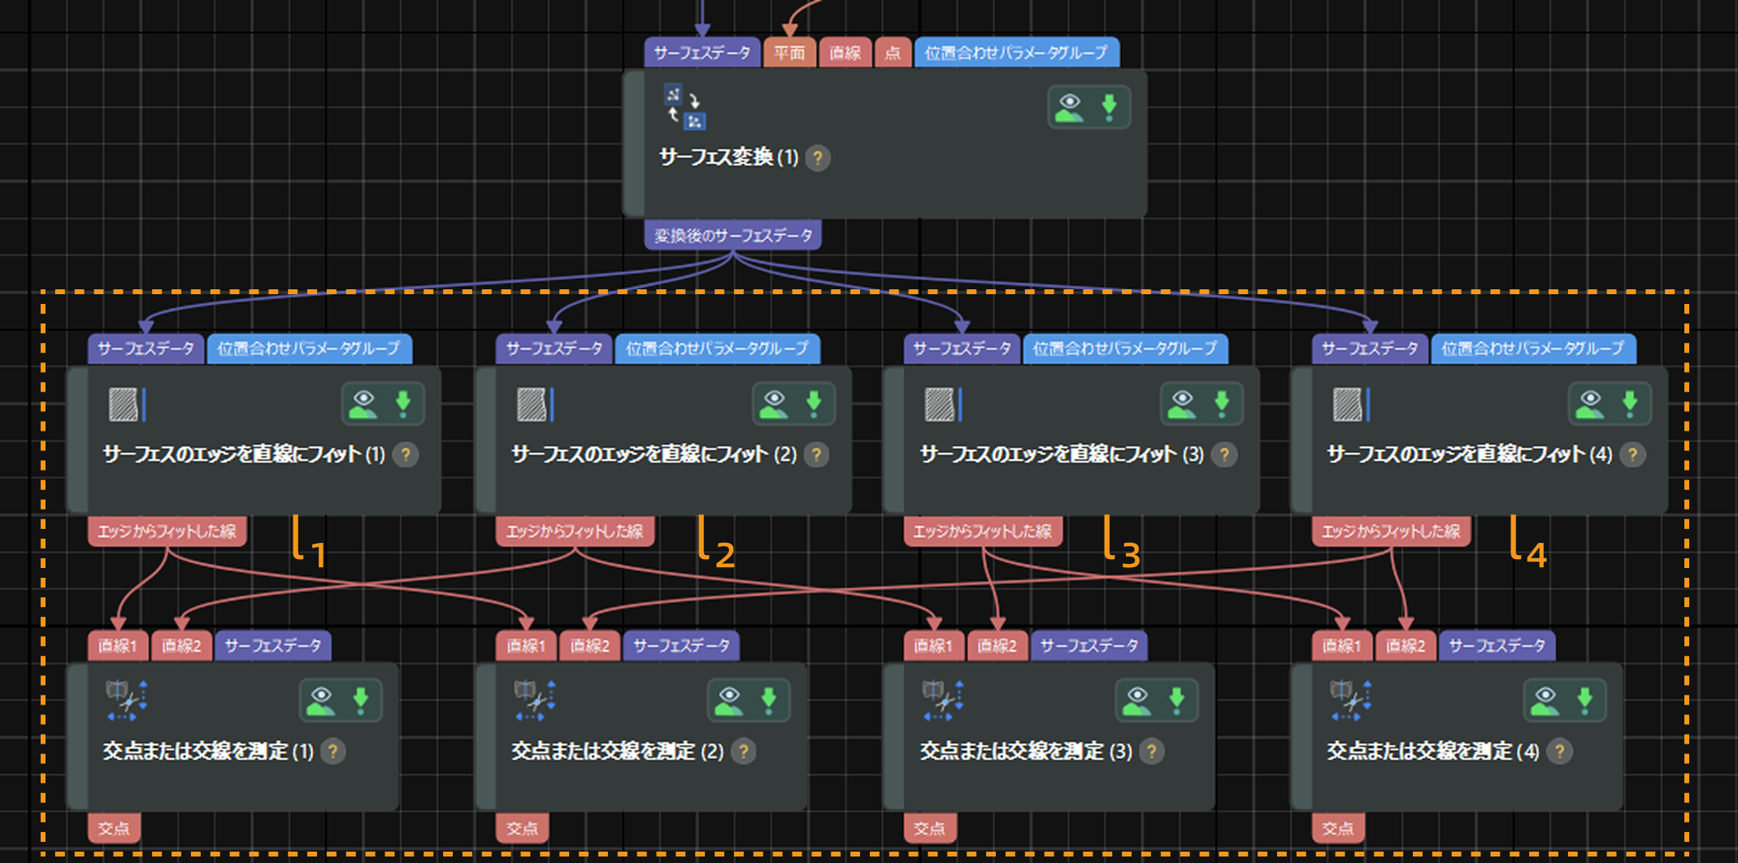Click 位置合わせパラメータグループ port of エッジフィット (1)
This screenshot has height=863, width=1738.
coord(310,349)
